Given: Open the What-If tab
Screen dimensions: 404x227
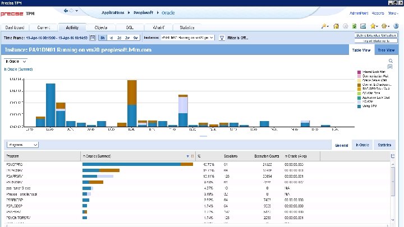Looking at the screenshot, I should [158, 27].
